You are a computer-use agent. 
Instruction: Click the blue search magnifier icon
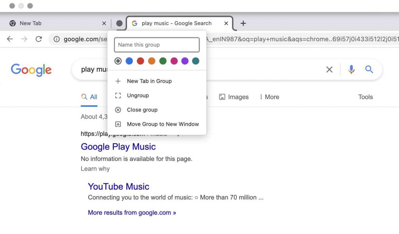[x=369, y=70]
